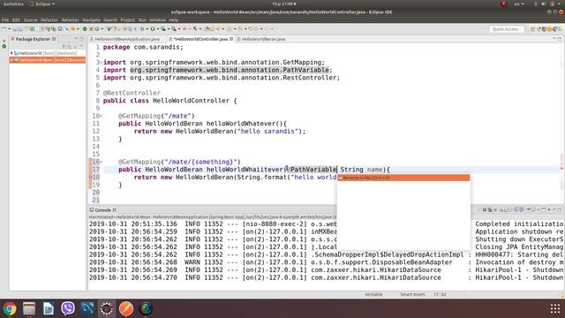The height and width of the screenshot is (318, 565).
Task: Click the Smart Insert status field
Action: [x=412, y=294]
